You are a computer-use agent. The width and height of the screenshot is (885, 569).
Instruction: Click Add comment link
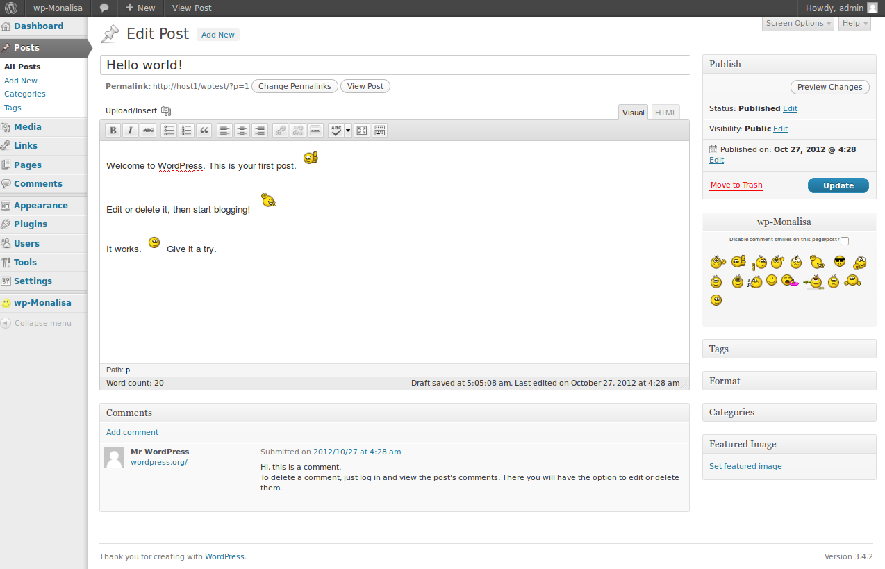tap(132, 432)
